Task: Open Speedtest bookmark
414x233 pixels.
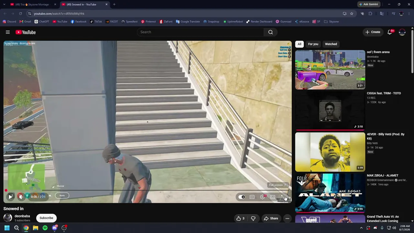Action: click(129, 22)
